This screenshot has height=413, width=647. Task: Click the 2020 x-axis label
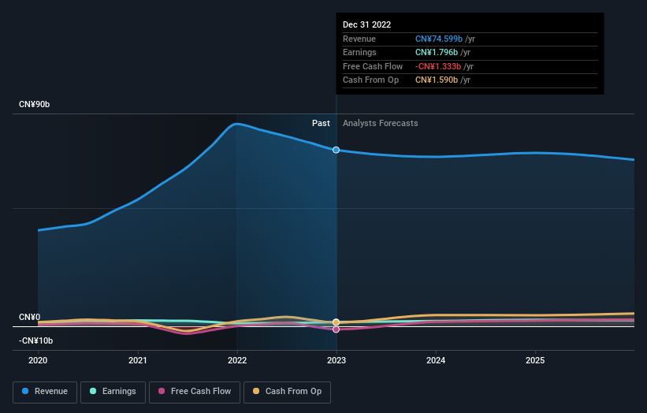click(x=38, y=360)
